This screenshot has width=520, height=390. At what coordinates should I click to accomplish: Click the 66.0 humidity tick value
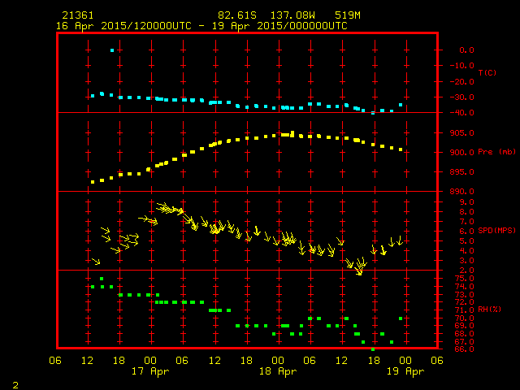pos(464,349)
